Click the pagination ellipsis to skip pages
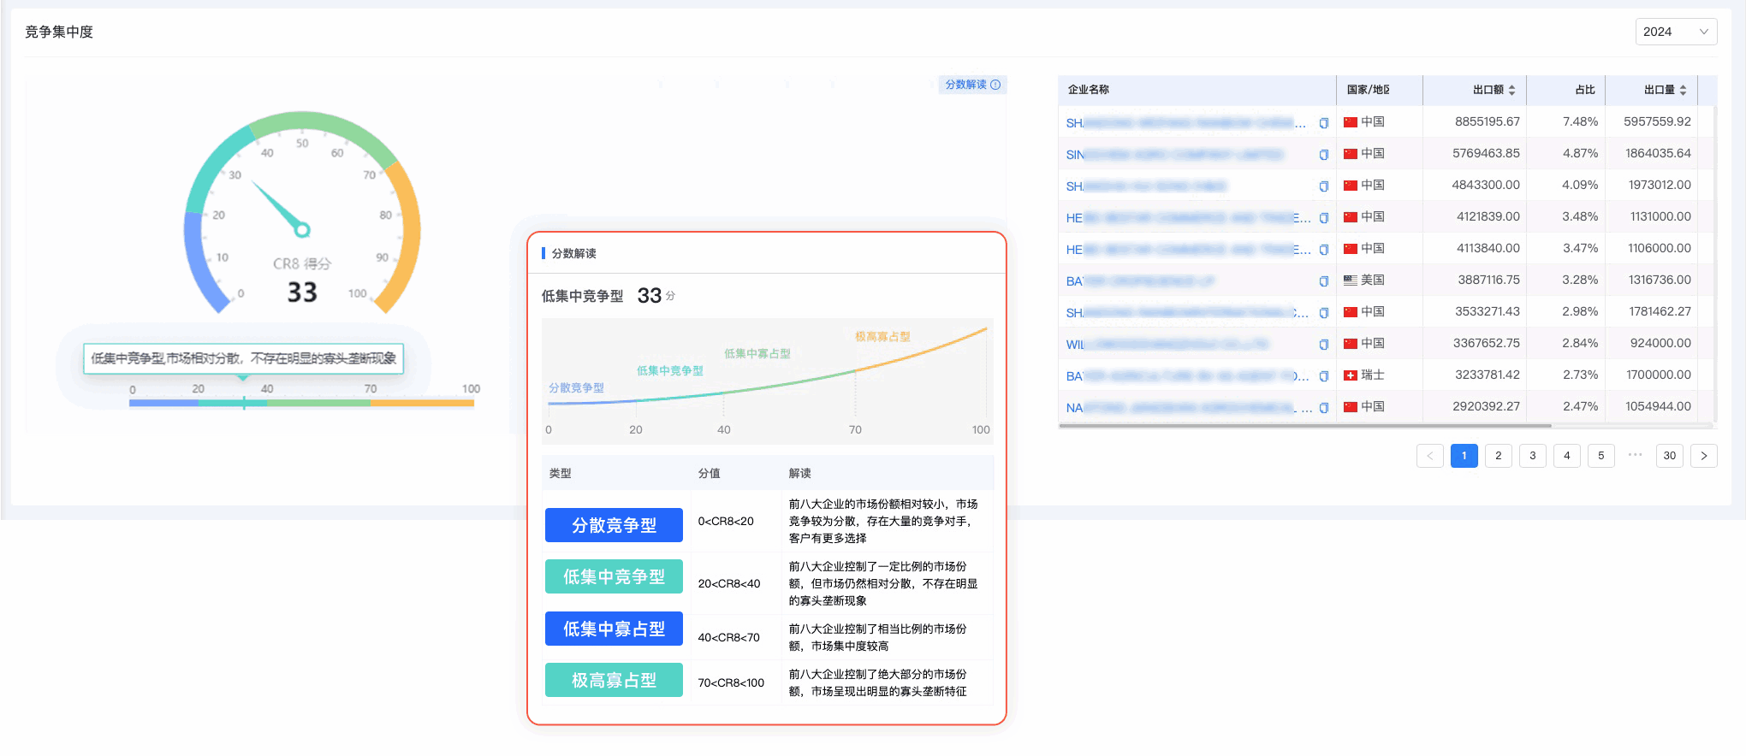Image resolution: width=1746 pixels, height=756 pixels. [1635, 455]
